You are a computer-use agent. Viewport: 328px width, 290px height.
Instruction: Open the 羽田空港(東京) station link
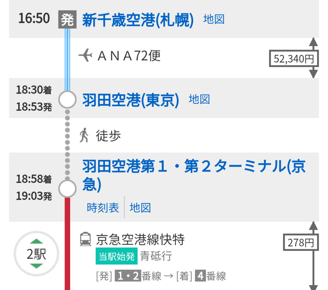(131, 100)
